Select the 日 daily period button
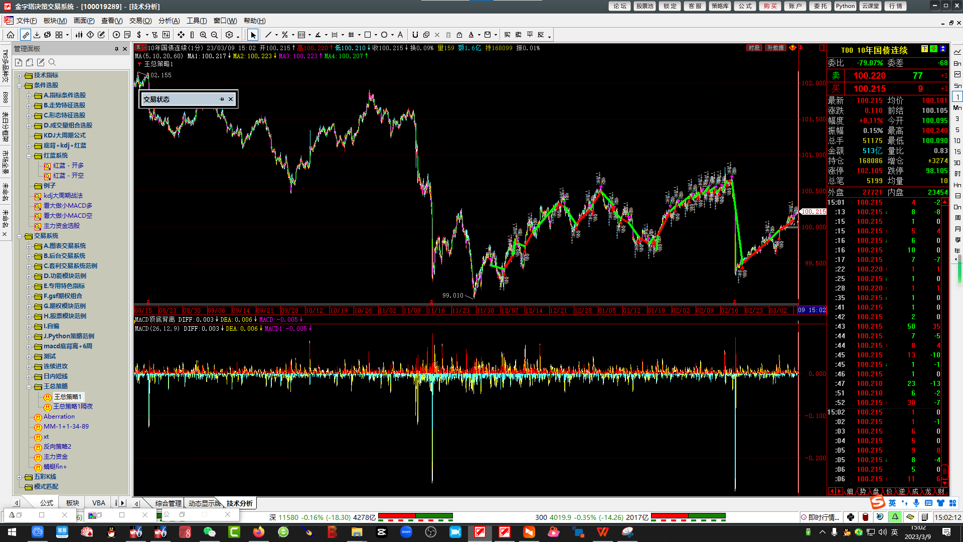The image size is (963, 542). [957, 196]
